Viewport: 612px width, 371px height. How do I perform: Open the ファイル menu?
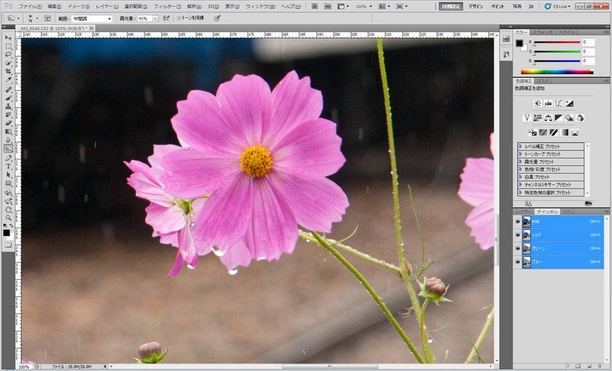tap(30, 7)
